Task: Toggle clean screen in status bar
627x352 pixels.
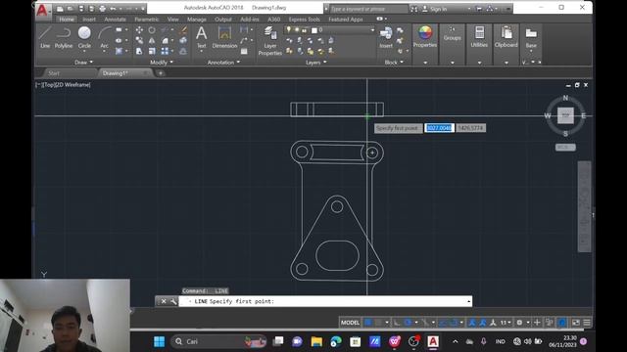Action: click(x=576, y=323)
